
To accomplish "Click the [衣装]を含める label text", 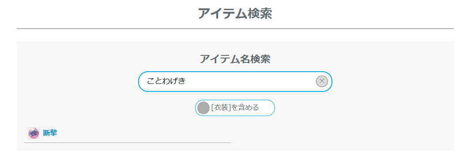I will pyautogui.click(x=235, y=107).
